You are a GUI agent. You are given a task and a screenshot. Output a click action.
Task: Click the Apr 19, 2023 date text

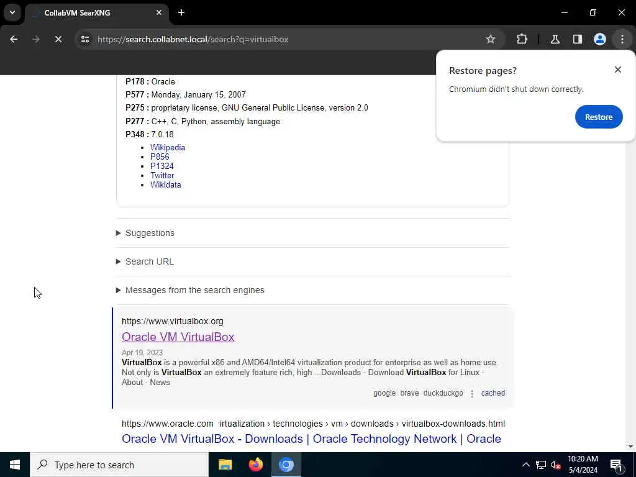[142, 353]
